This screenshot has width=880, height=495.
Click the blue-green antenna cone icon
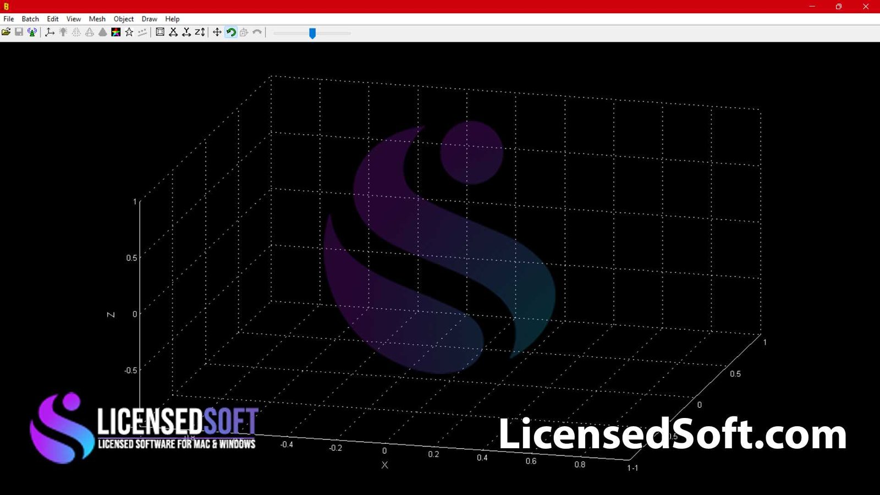pos(32,32)
